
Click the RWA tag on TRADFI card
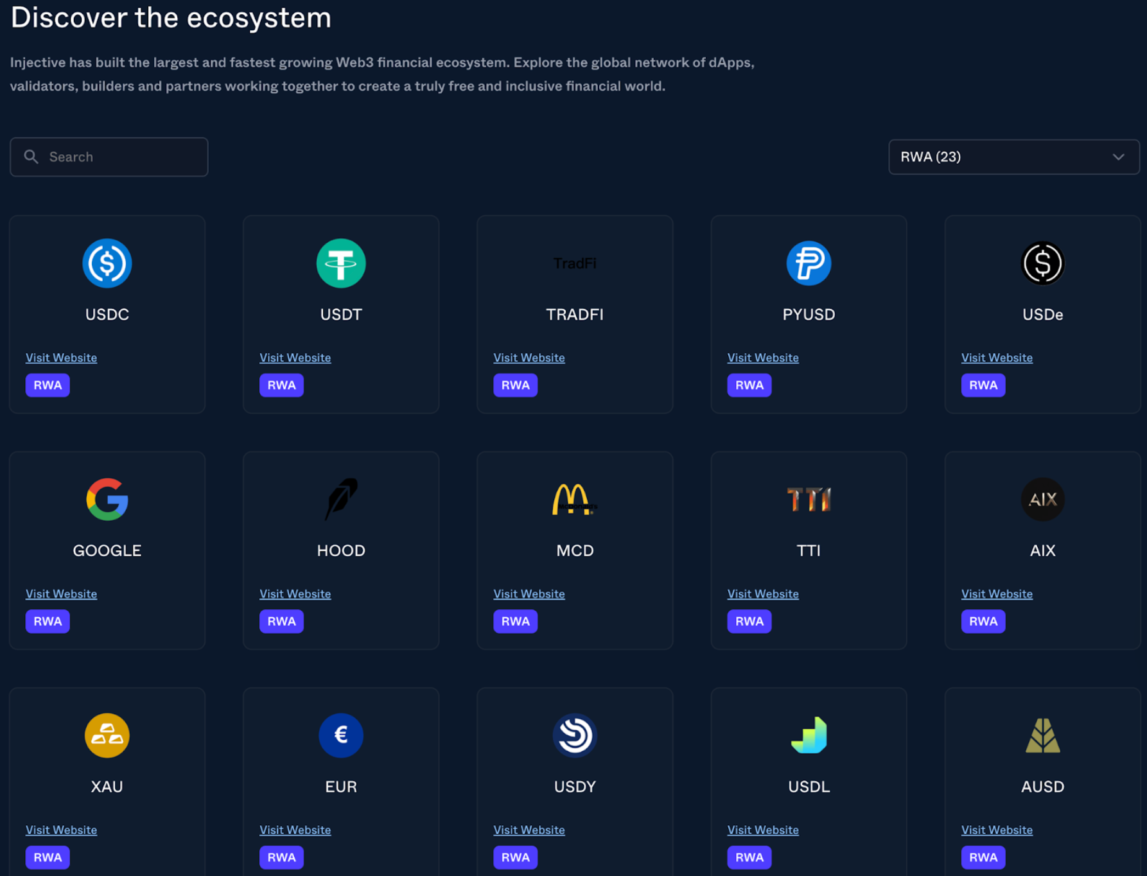tap(515, 385)
